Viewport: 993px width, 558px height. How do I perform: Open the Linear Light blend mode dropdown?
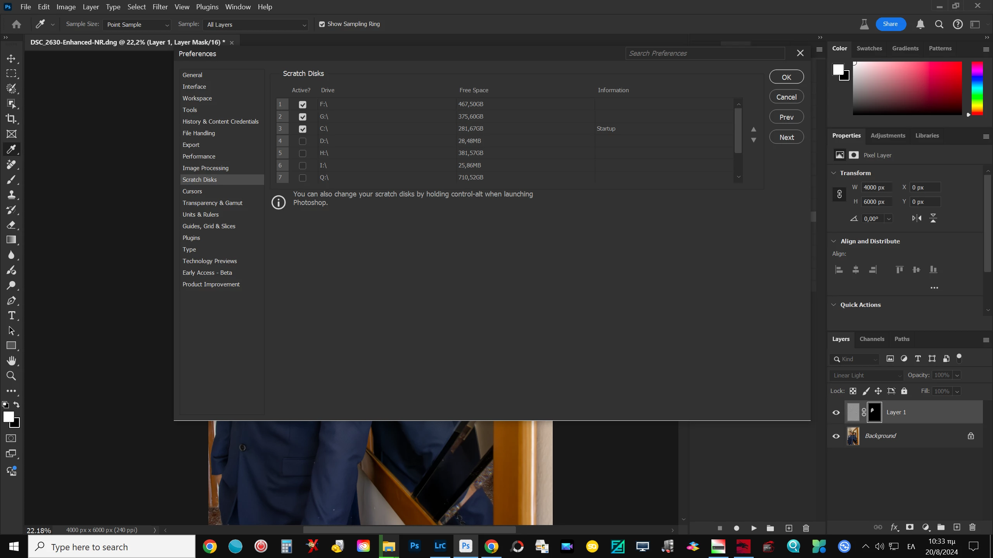(x=867, y=375)
